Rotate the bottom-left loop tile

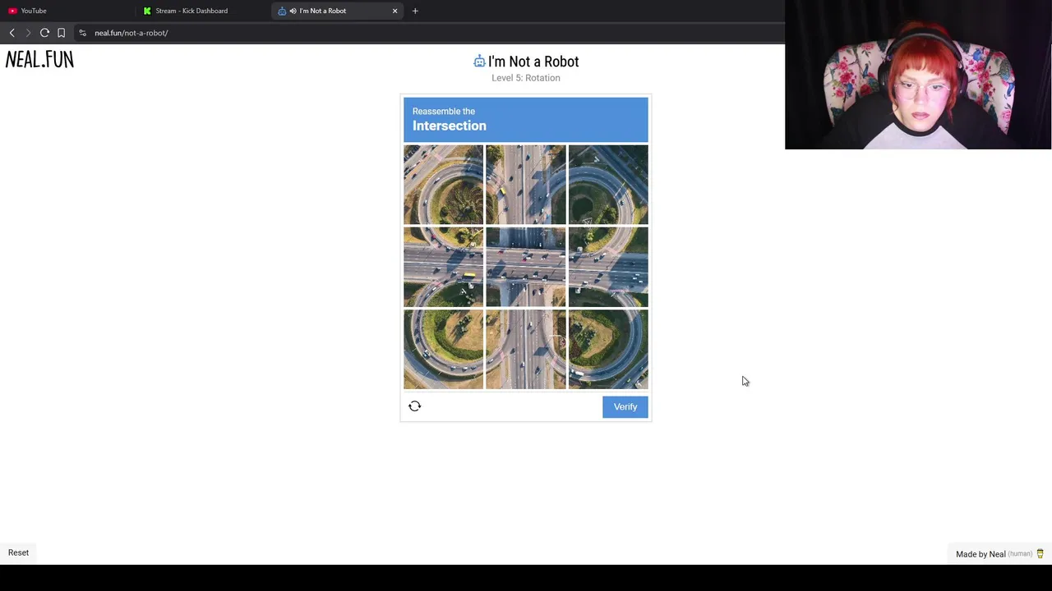[x=444, y=349]
